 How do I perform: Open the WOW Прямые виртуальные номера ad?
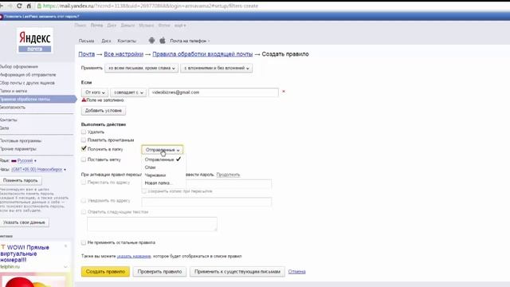pos(25,254)
